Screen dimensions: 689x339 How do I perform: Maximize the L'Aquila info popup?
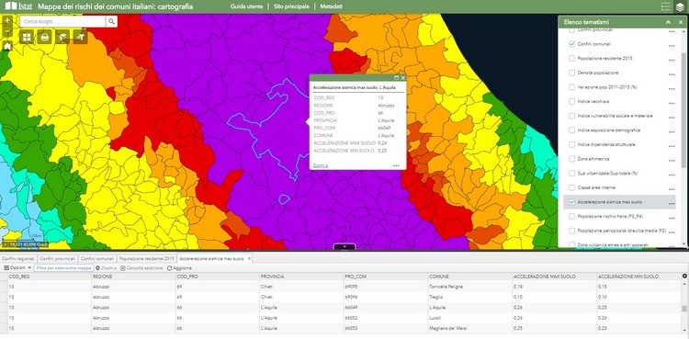(x=396, y=78)
